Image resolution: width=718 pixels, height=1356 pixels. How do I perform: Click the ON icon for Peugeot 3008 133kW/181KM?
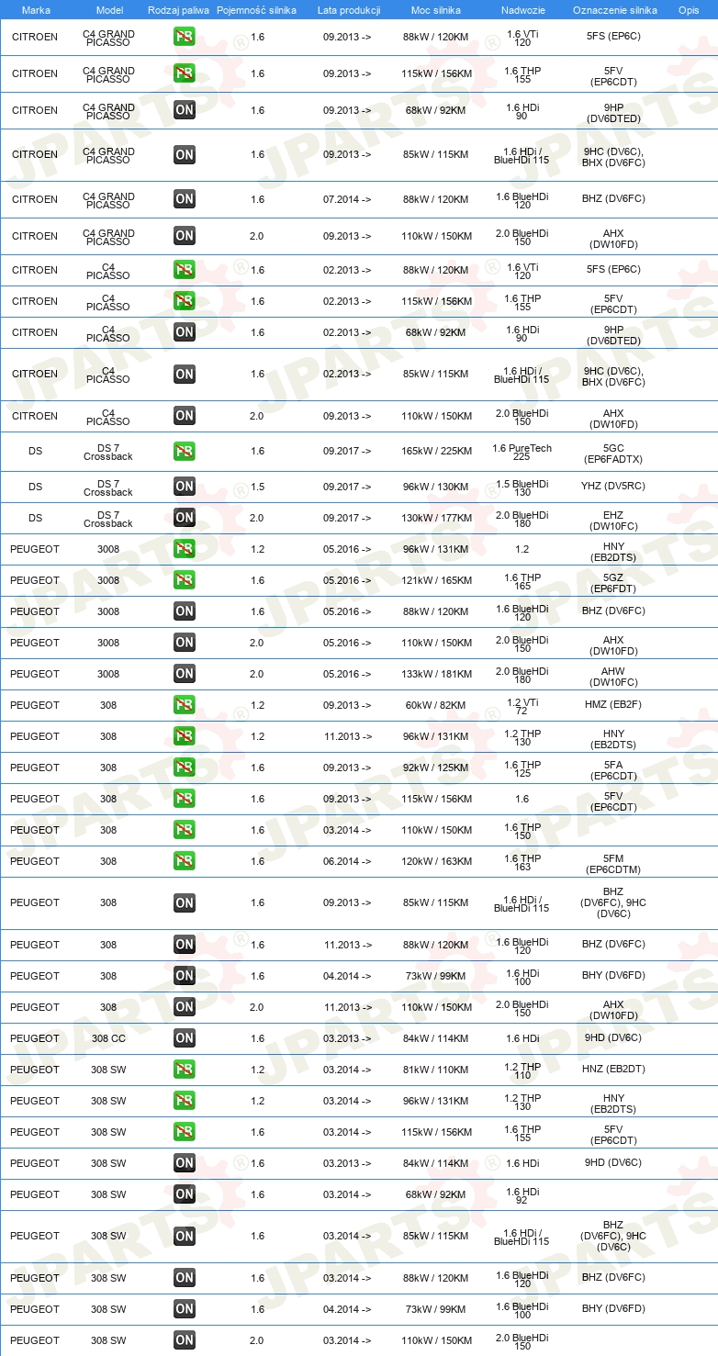pos(185,674)
